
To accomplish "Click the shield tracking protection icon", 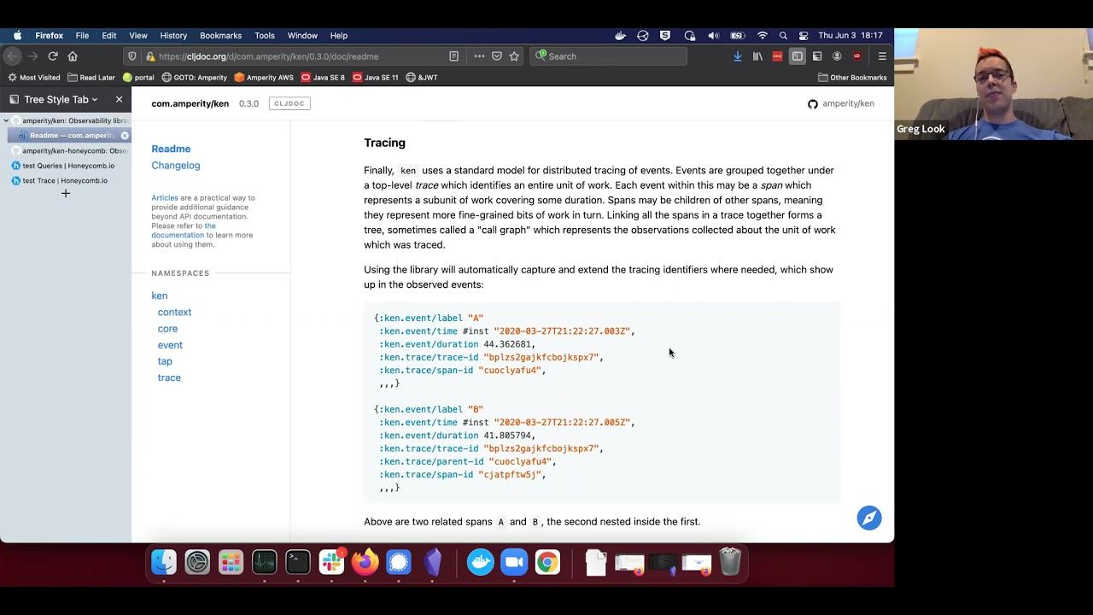I will (x=132, y=56).
